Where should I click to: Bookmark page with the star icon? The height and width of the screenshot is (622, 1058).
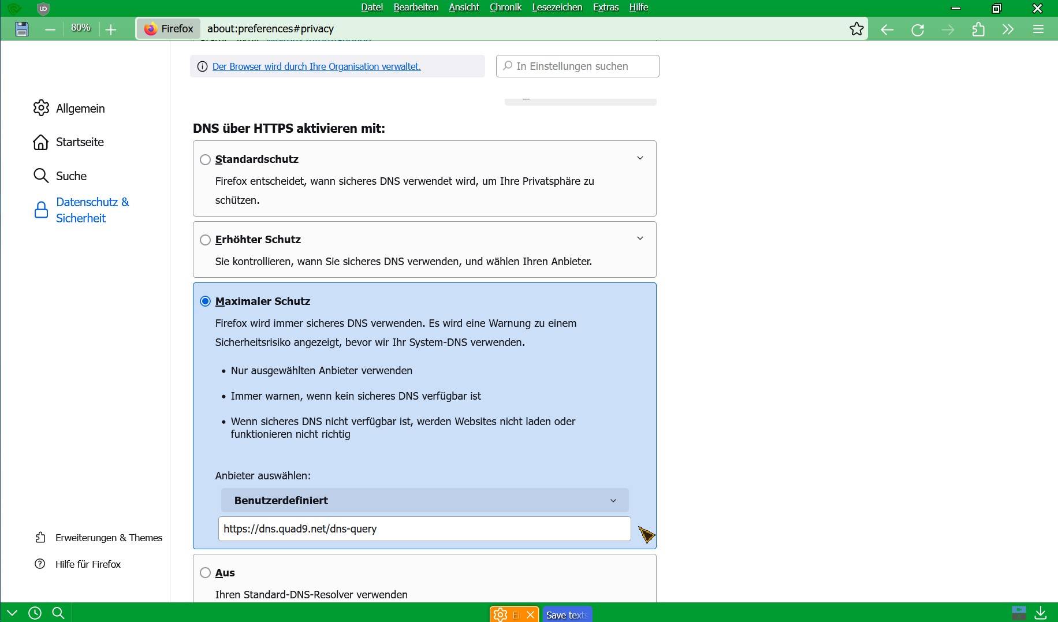856,29
